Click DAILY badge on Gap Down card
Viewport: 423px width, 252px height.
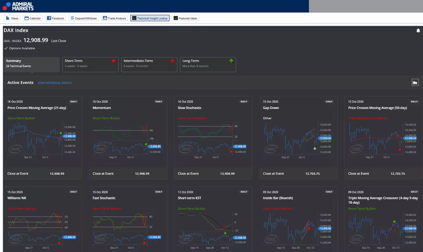(329, 101)
